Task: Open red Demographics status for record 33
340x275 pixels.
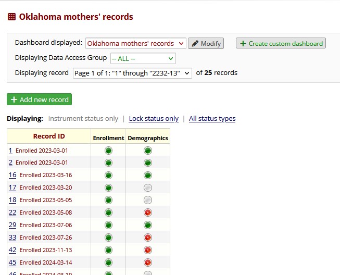Action: (148, 238)
